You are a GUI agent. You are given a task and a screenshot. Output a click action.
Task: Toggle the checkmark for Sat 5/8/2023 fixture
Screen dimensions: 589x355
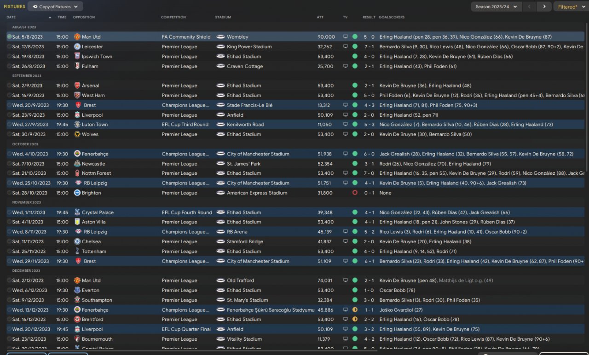click(x=9, y=37)
